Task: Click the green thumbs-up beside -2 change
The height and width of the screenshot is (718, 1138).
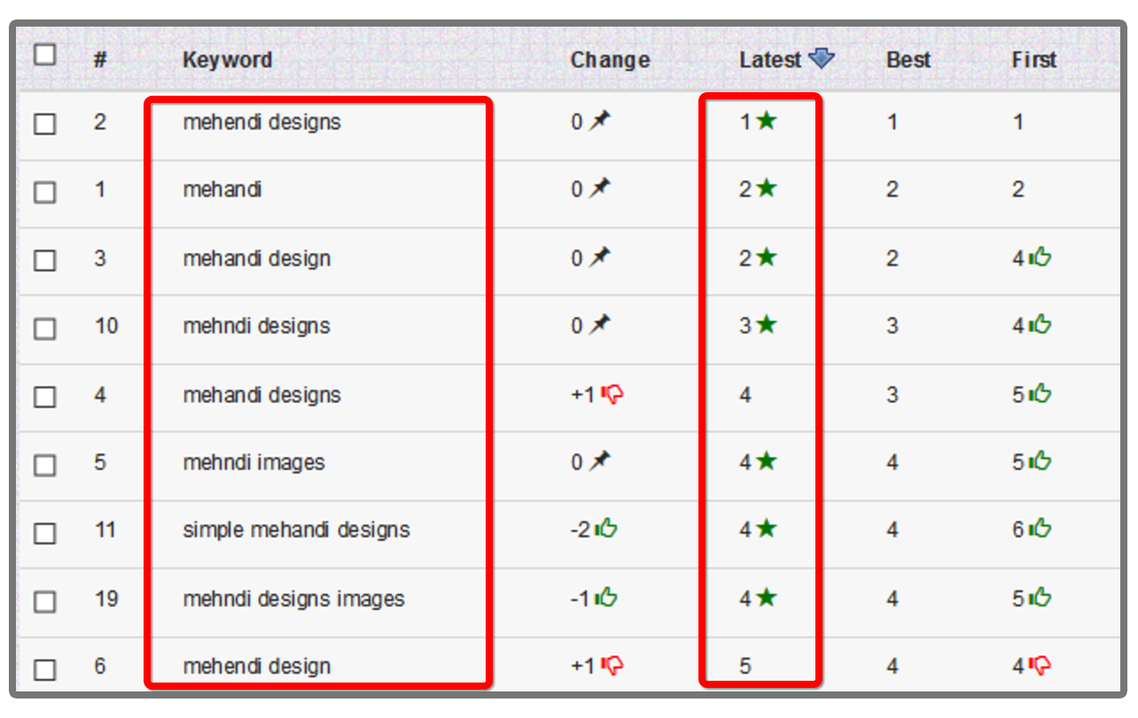Action: pos(606,529)
